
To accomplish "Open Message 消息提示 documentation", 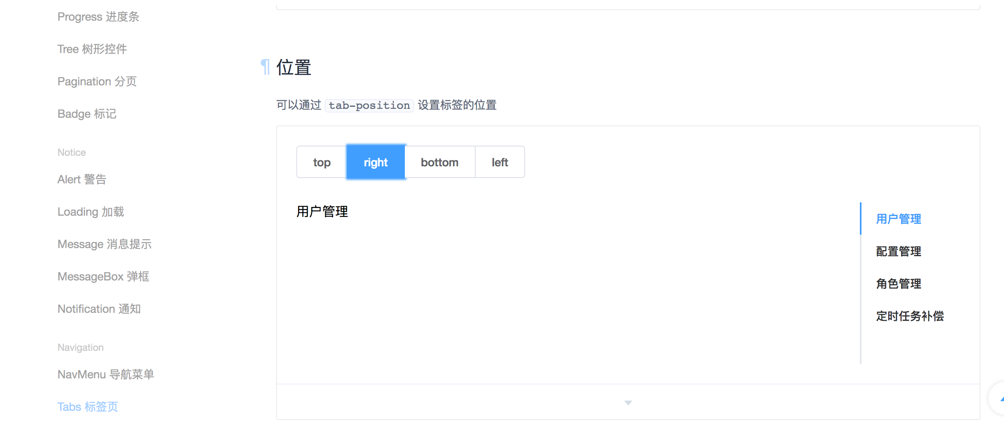I will coord(104,244).
